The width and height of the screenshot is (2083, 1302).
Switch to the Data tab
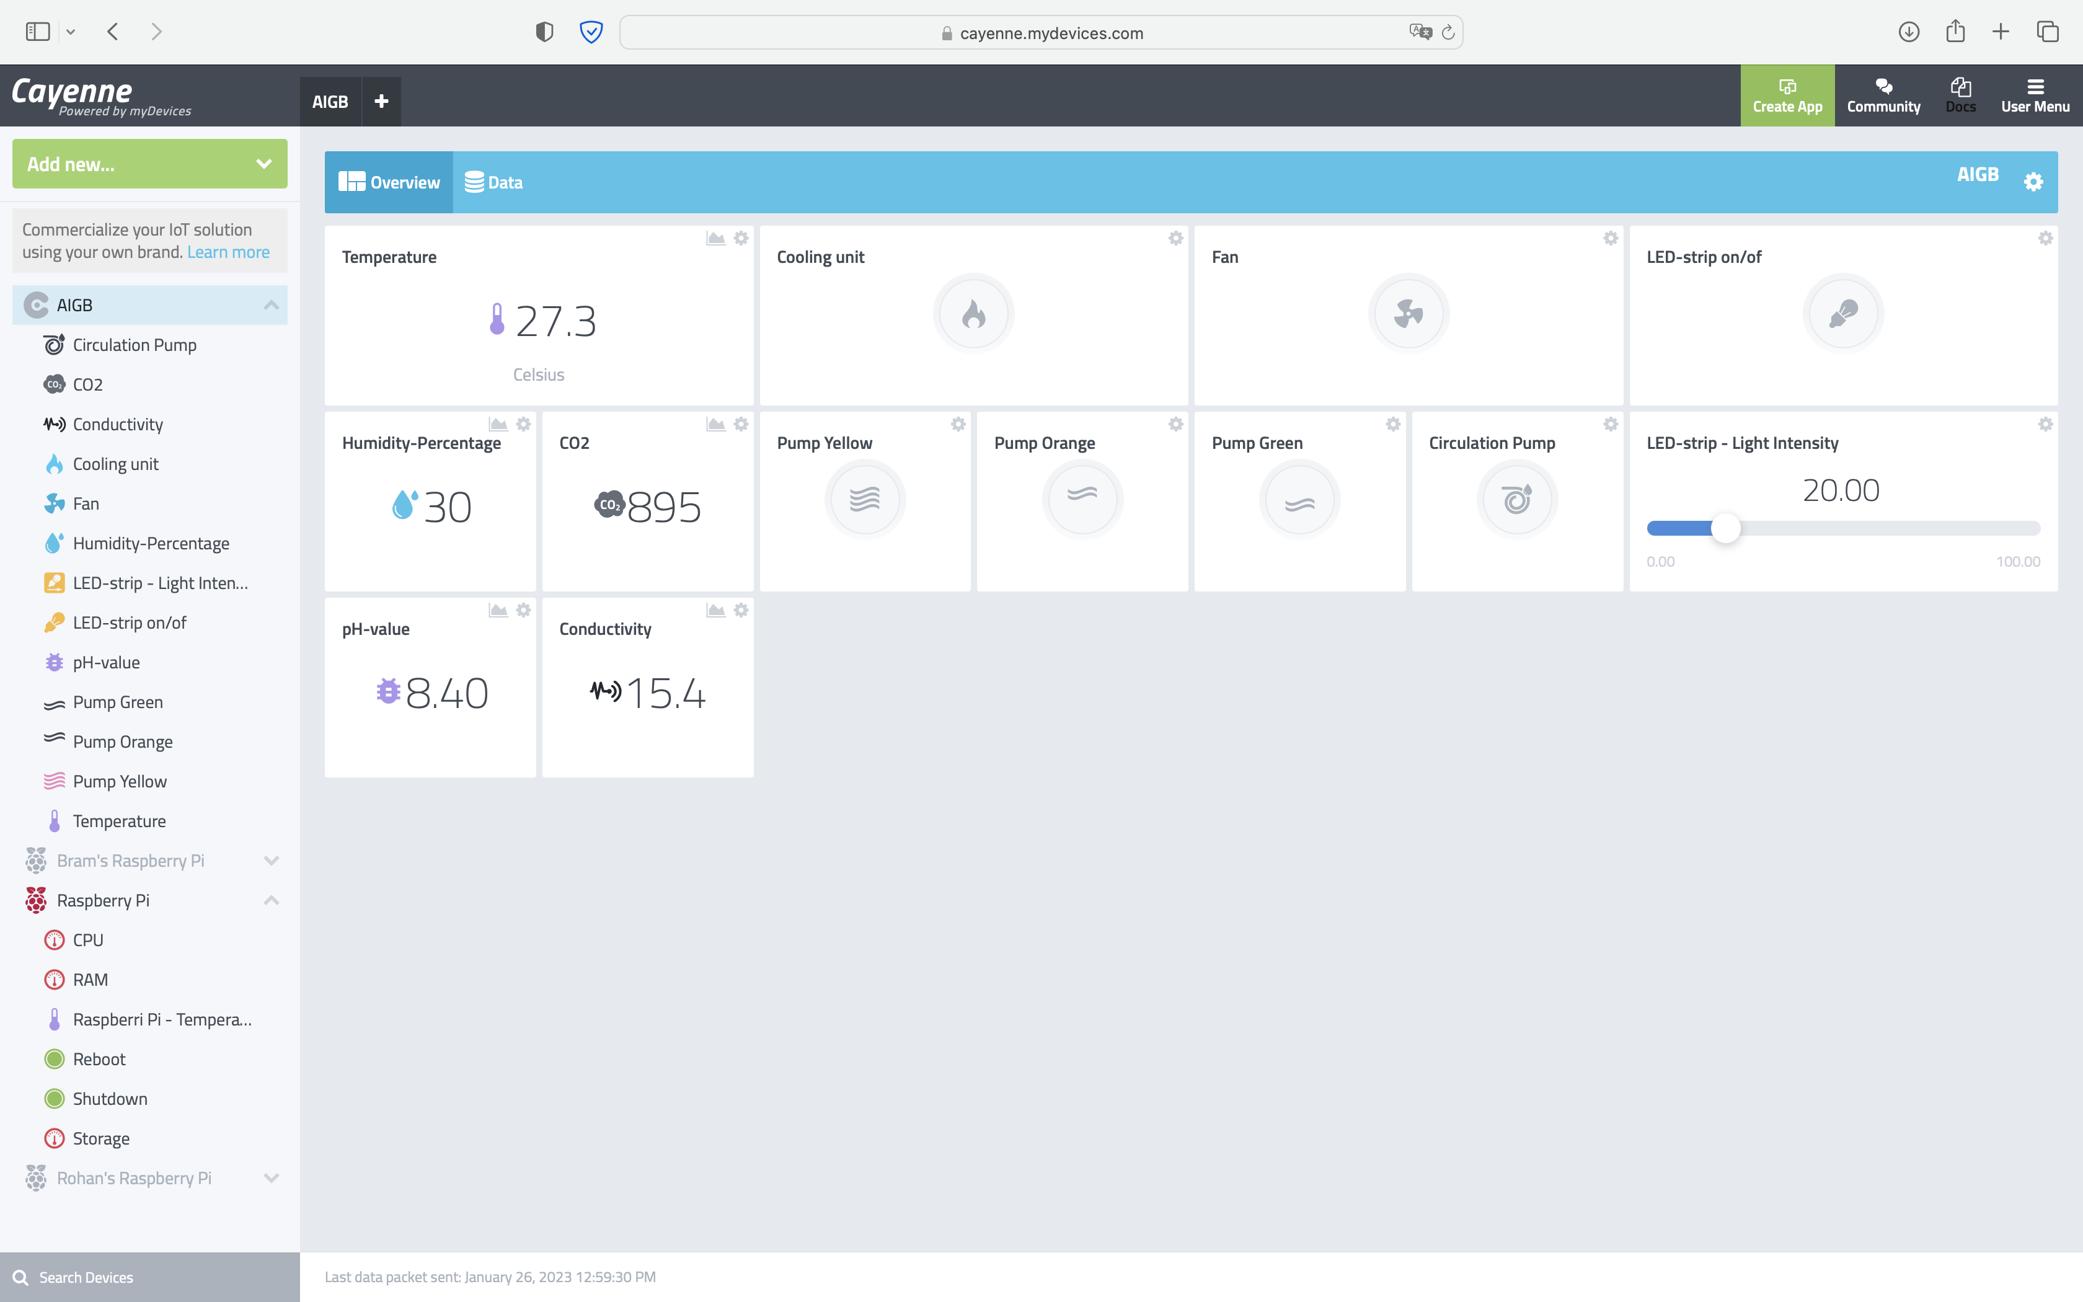pos(494,182)
